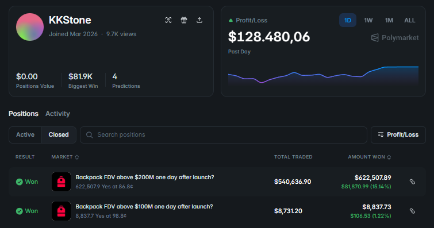The height and width of the screenshot is (228, 434).
Task: Click 'Joined Mar 2026' text
Action: [x=73, y=34]
